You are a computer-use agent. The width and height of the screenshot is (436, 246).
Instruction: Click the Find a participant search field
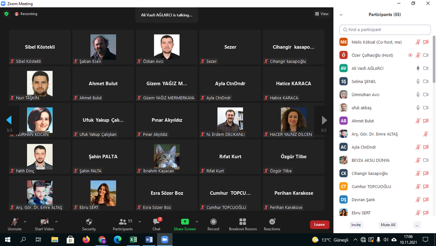385,30
